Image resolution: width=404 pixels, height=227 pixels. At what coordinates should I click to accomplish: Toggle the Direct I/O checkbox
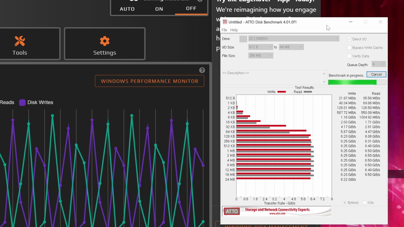click(x=349, y=39)
